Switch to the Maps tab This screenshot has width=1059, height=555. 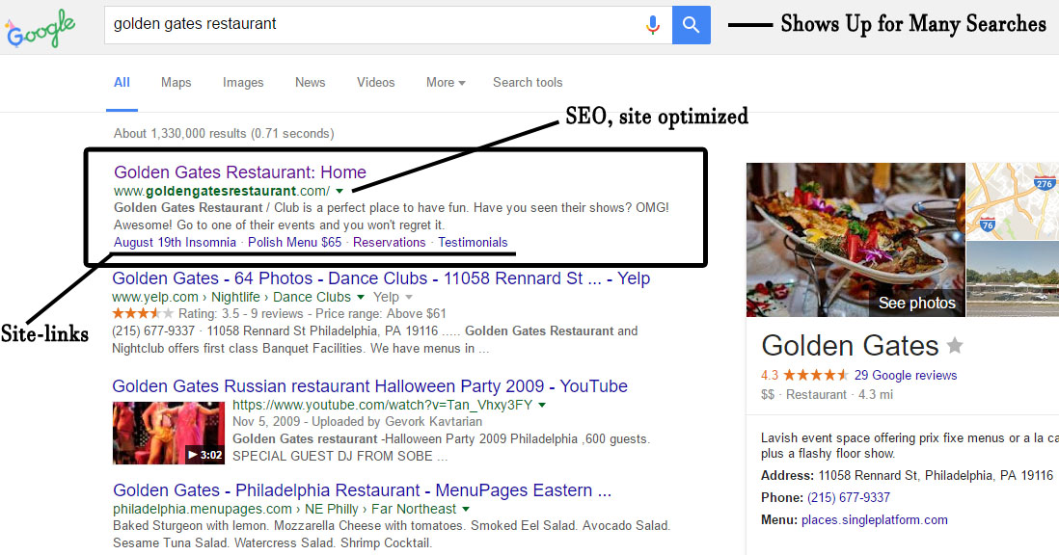coord(176,82)
